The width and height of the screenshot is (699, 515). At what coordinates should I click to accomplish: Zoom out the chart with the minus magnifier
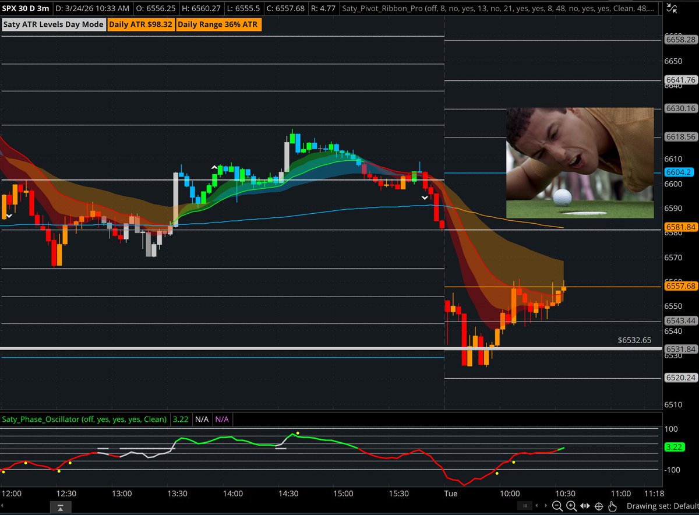pyautogui.click(x=557, y=506)
